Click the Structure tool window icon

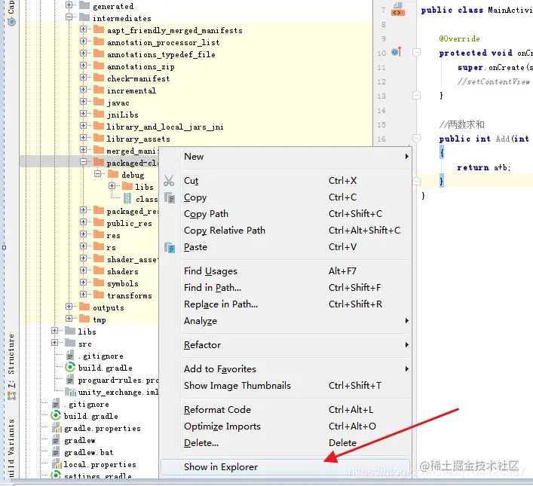tap(11, 395)
